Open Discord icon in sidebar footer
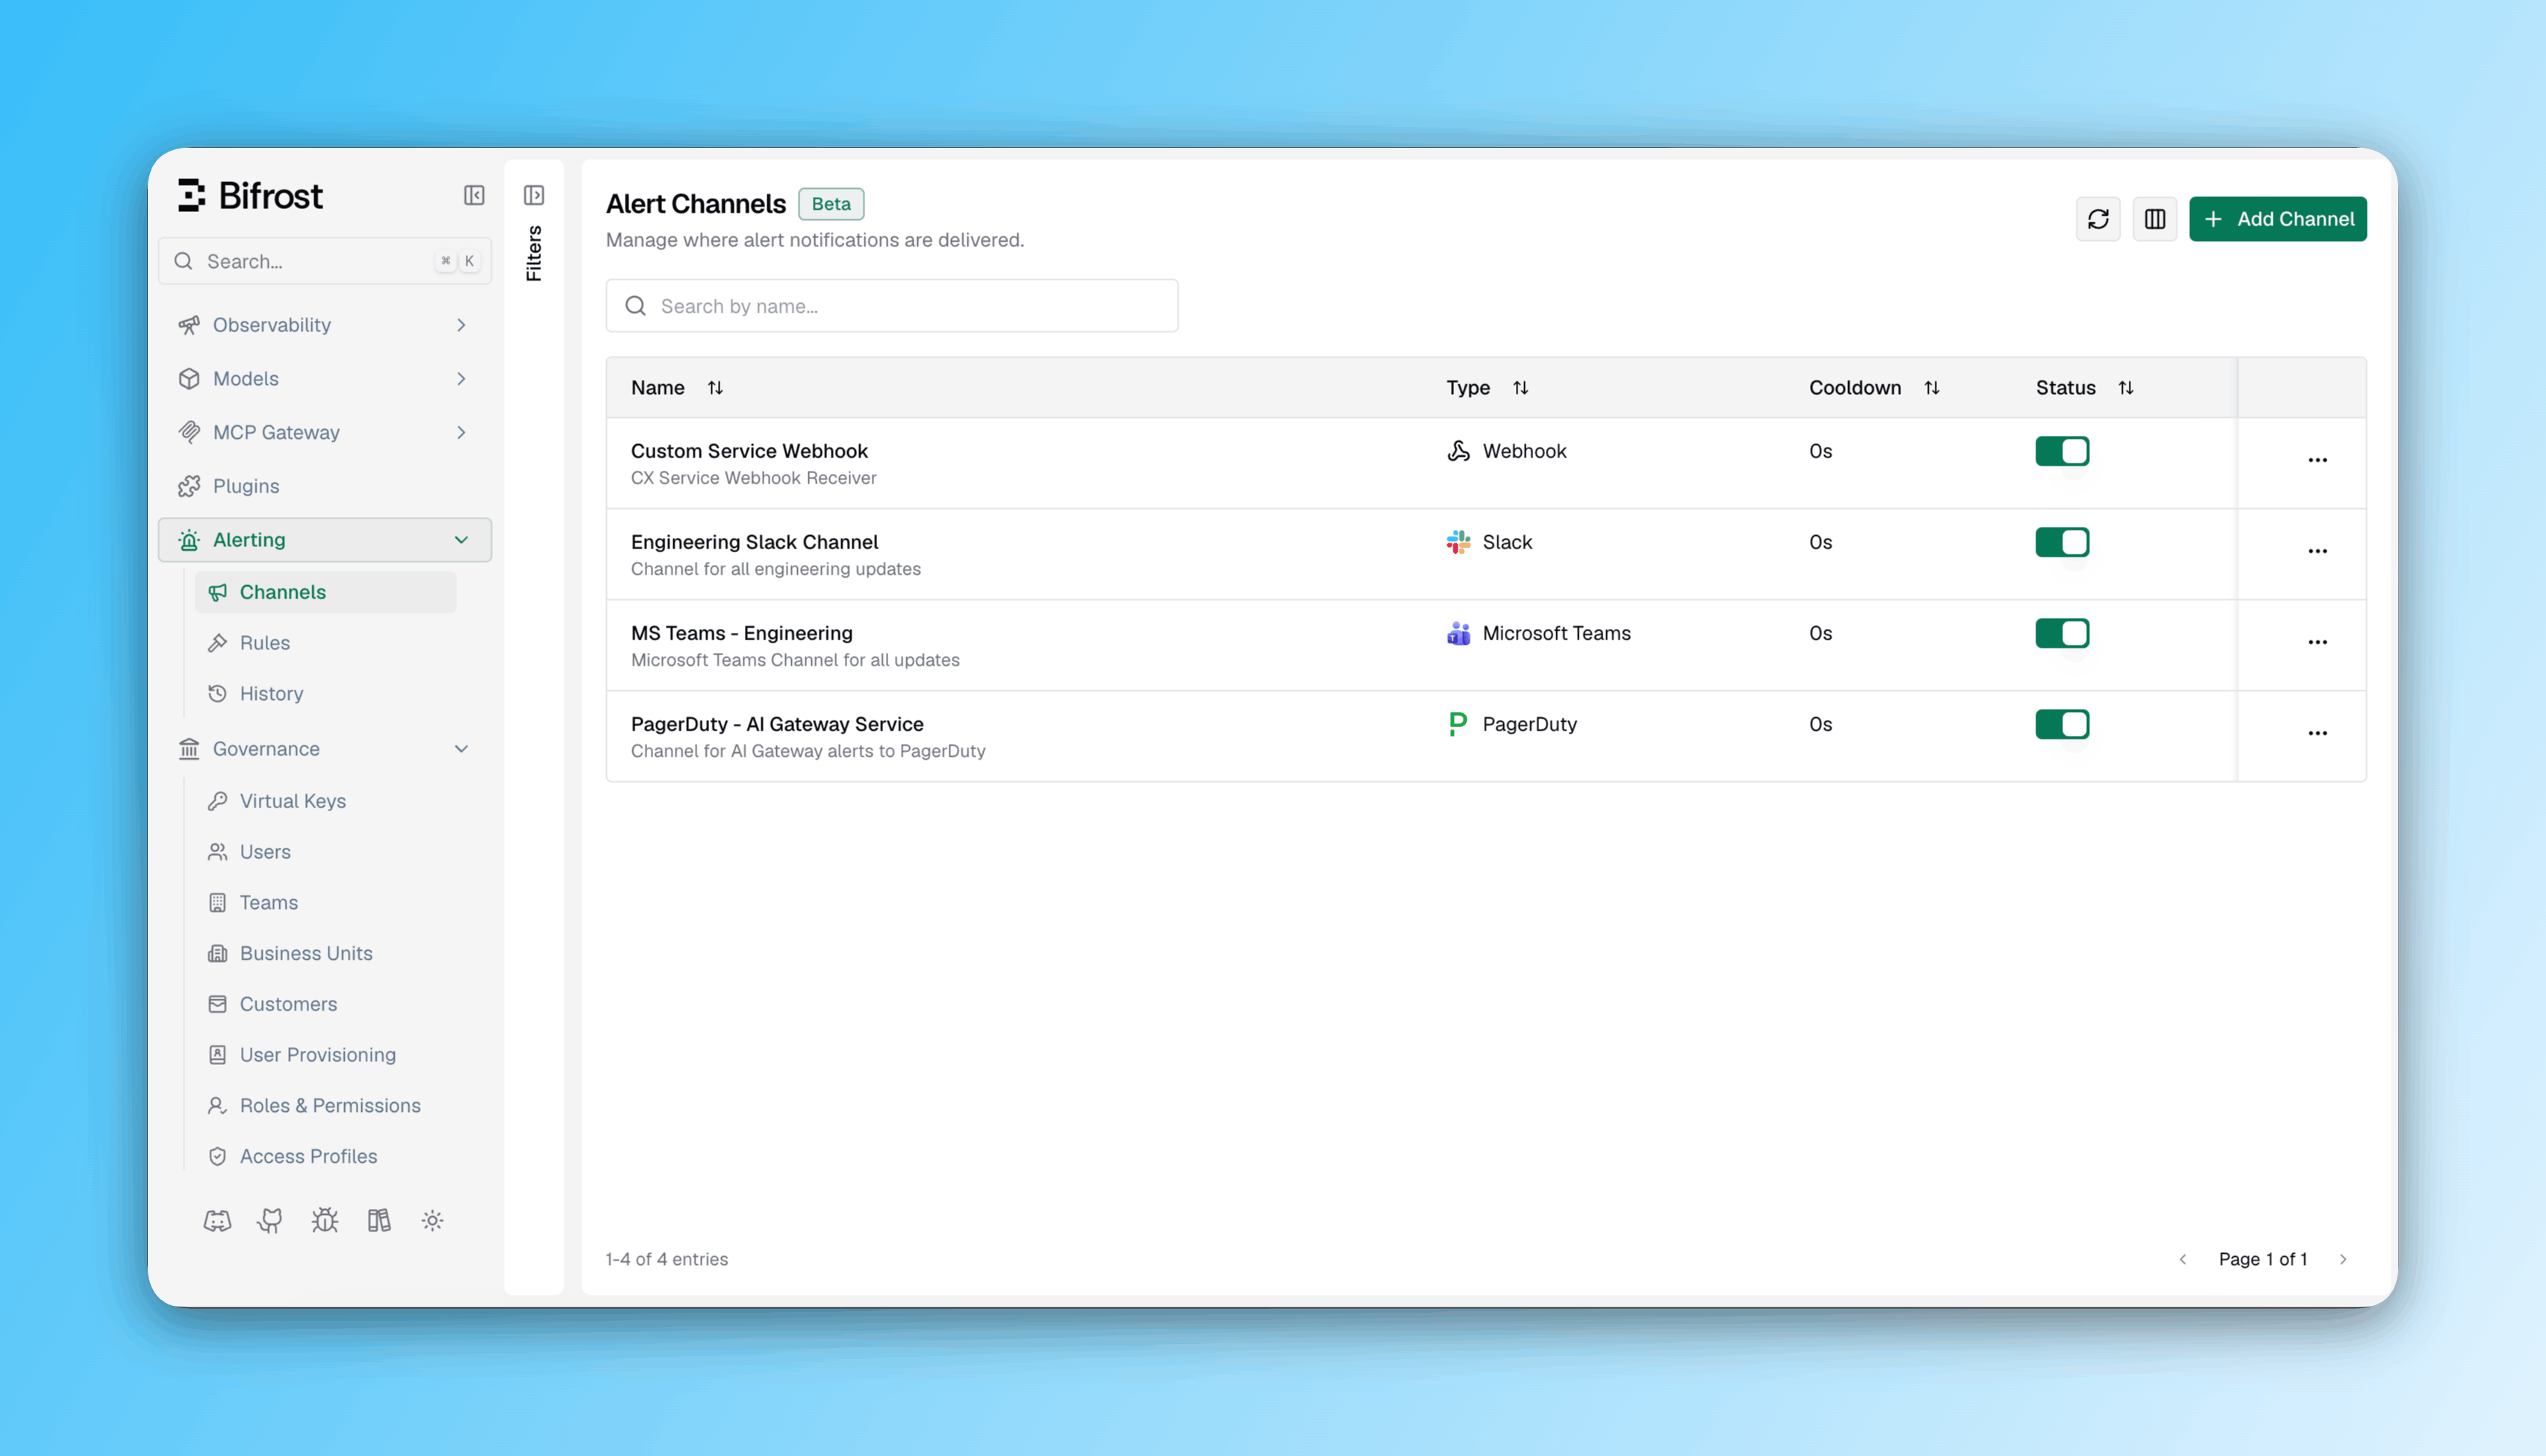This screenshot has height=1456, width=2546. click(x=217, y=1220)
